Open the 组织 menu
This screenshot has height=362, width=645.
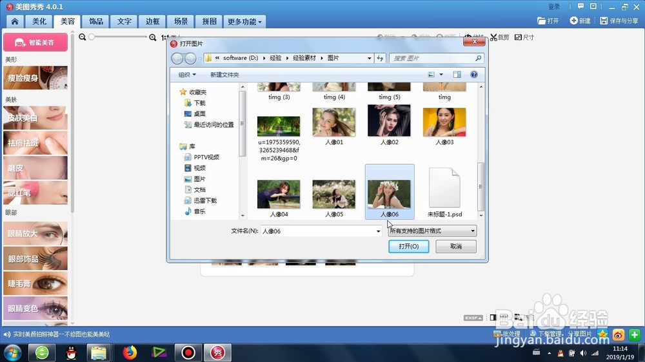pyautogui.click(x=187, y=75)
